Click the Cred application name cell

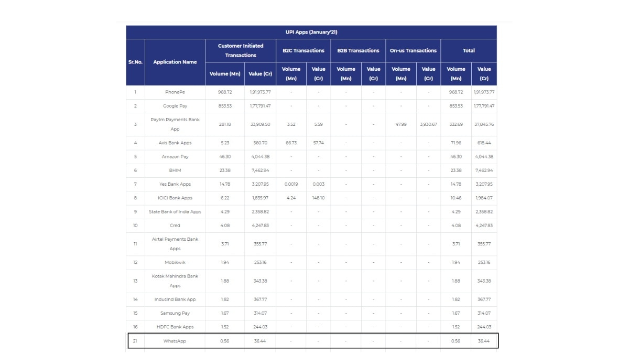pyautogui.click(x=175, y=226)
